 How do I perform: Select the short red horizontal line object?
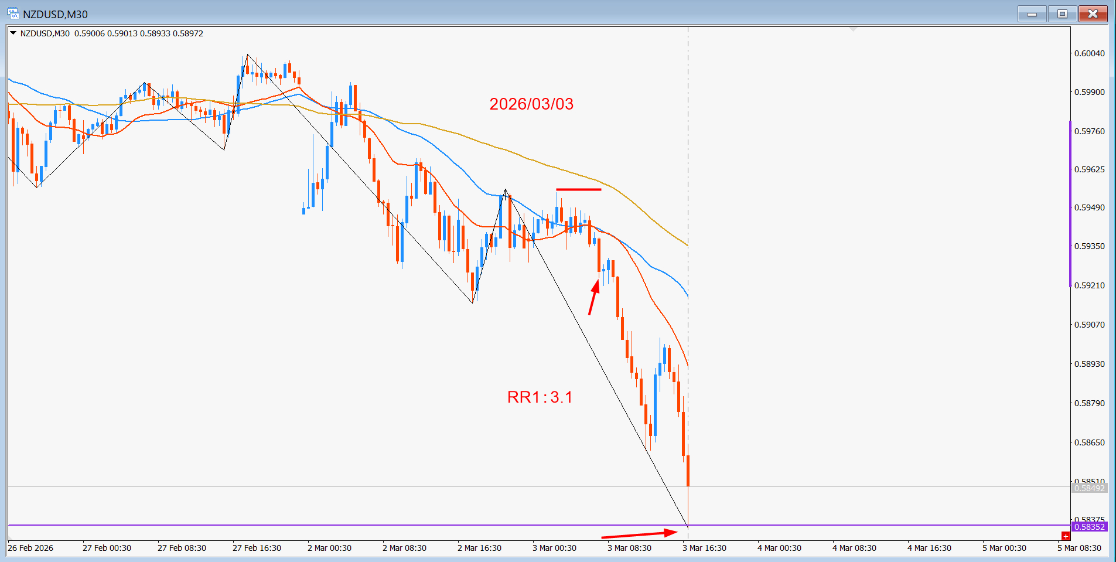coord(579,189)
